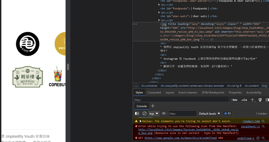Select the Unplastify Youth text node
This screenshot has height=142, width=269.
(x=214, y=49)
